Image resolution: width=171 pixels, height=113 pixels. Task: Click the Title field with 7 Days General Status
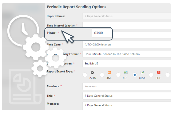pos(127,96)
